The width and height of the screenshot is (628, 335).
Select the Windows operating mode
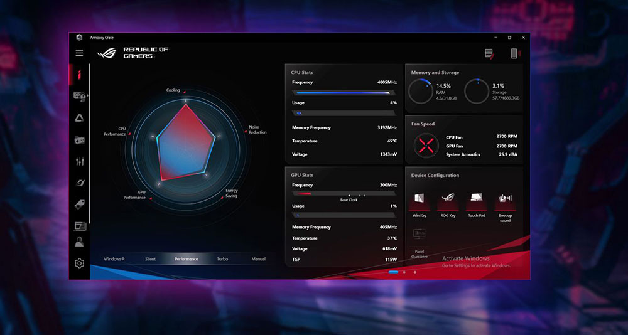point(114,259)
